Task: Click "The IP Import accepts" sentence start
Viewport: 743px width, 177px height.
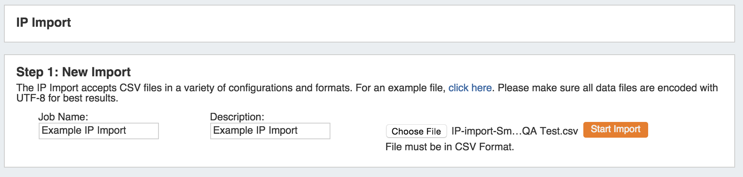Action: (66, 88)
